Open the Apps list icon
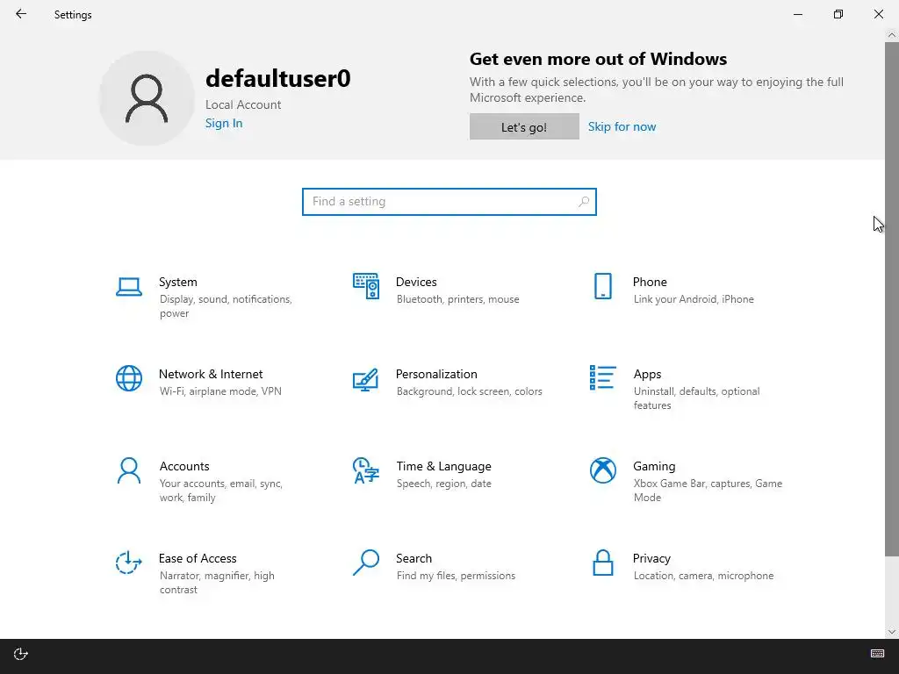Image resolution: width=899 pixels, height=674 pixels. click(602, 377)
